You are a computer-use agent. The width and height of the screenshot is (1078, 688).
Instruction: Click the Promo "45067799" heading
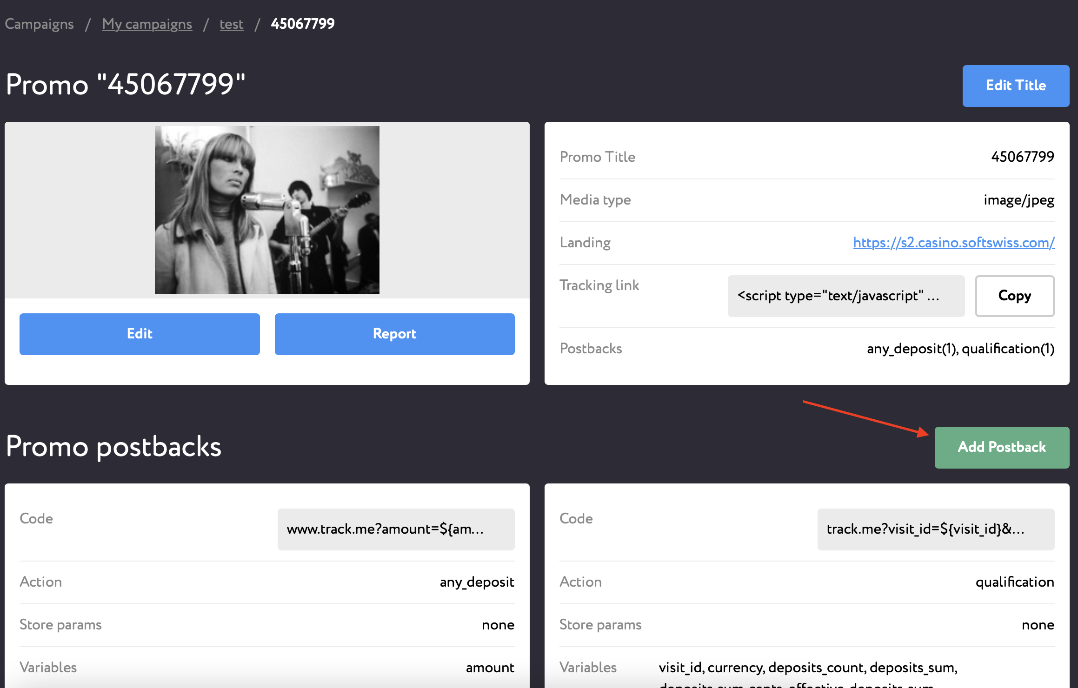tap(126, 85)
